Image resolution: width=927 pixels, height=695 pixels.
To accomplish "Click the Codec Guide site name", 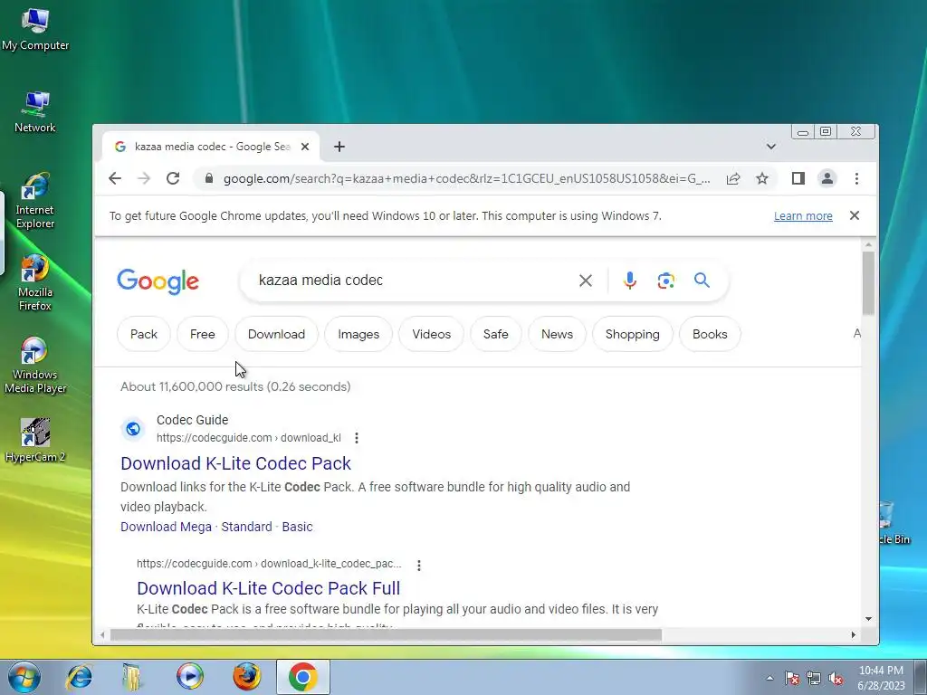I will [x=192, y=420].
